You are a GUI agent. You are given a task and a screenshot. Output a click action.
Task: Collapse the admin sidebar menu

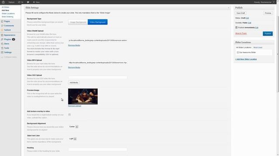(x=9, y=57)
